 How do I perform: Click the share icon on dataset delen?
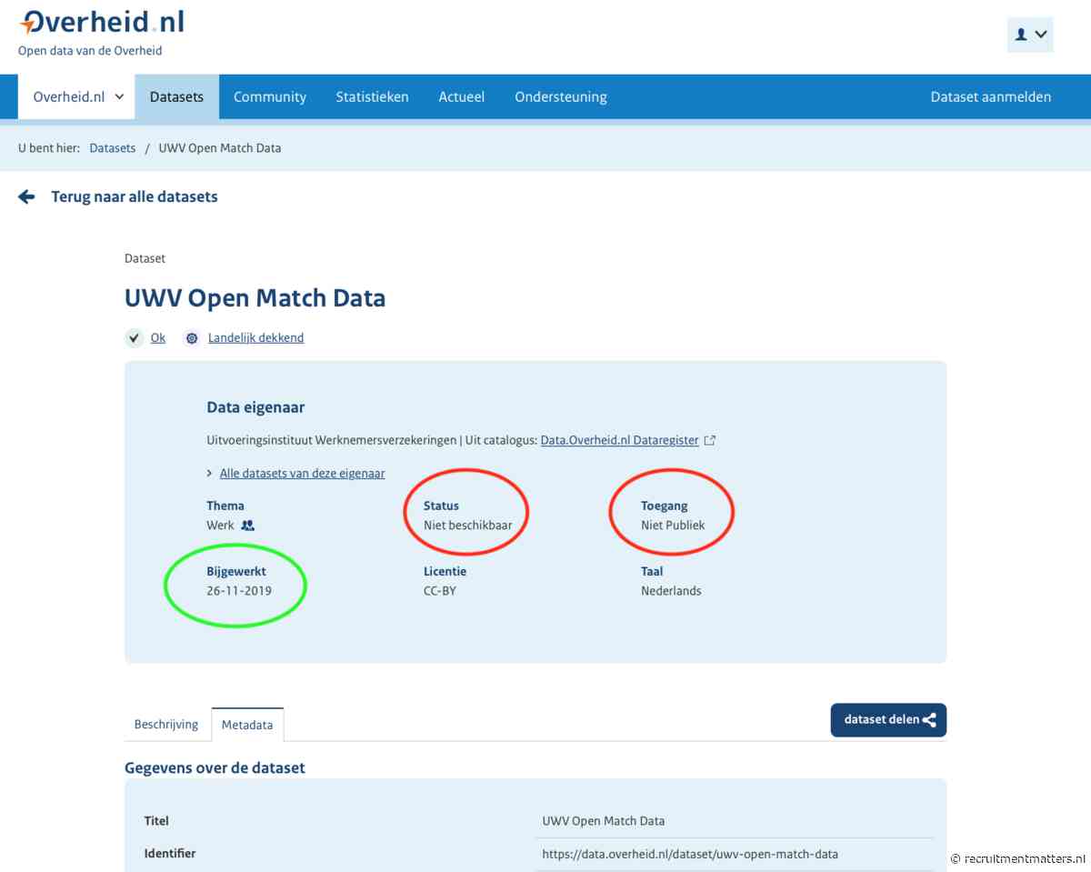point(929,720)
